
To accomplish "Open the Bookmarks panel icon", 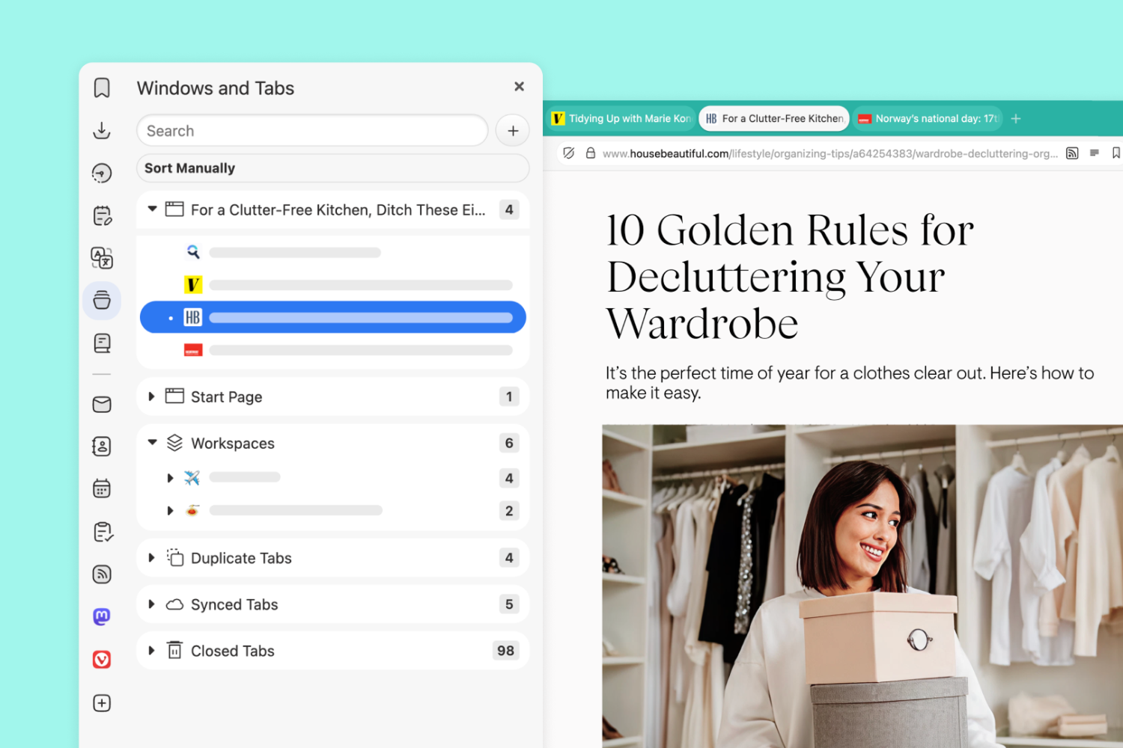I will click(x=102, y=88).
